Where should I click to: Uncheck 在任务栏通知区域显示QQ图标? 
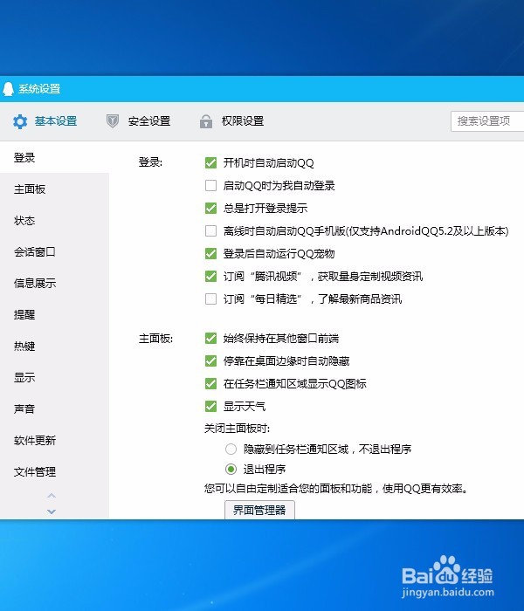(211, 384)
